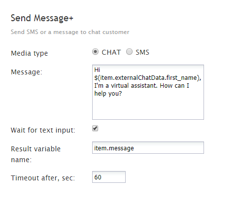Select the CHAT media type radio button
The image size is (239, 207).
click(x=95, y=52)
